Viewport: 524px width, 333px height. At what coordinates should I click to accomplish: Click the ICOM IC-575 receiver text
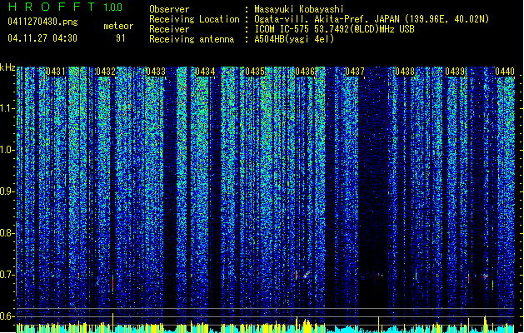[x=334, y=29]
